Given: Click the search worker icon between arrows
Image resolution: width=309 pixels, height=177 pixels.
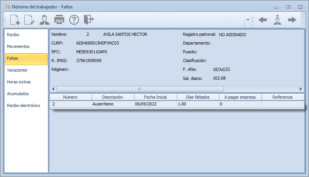Looking at the screenshot, I should point(277,20).
